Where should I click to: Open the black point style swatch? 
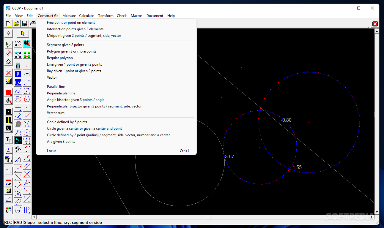8,112
